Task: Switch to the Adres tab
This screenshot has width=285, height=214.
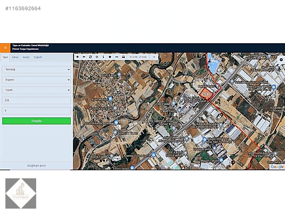Action: 15,57
